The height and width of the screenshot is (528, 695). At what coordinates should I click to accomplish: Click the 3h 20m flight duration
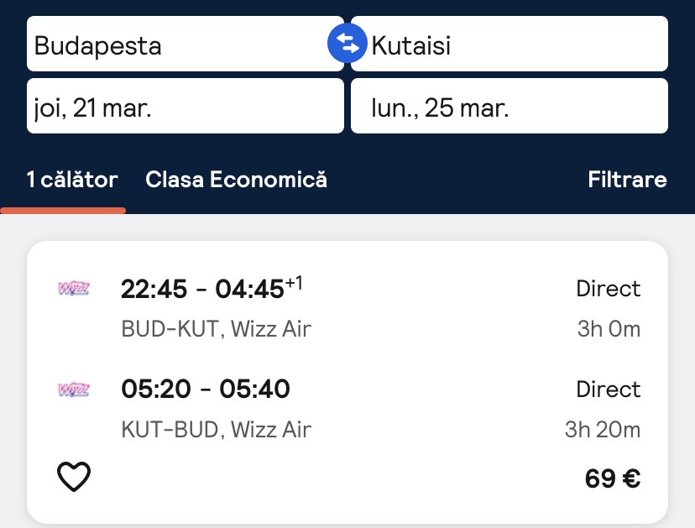tap(602, 430)
